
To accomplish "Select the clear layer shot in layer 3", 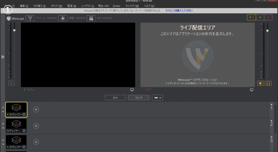I will click(16, 142).
